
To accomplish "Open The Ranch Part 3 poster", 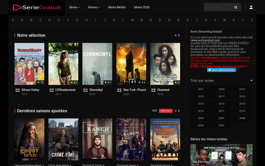I will coord(131,139).
